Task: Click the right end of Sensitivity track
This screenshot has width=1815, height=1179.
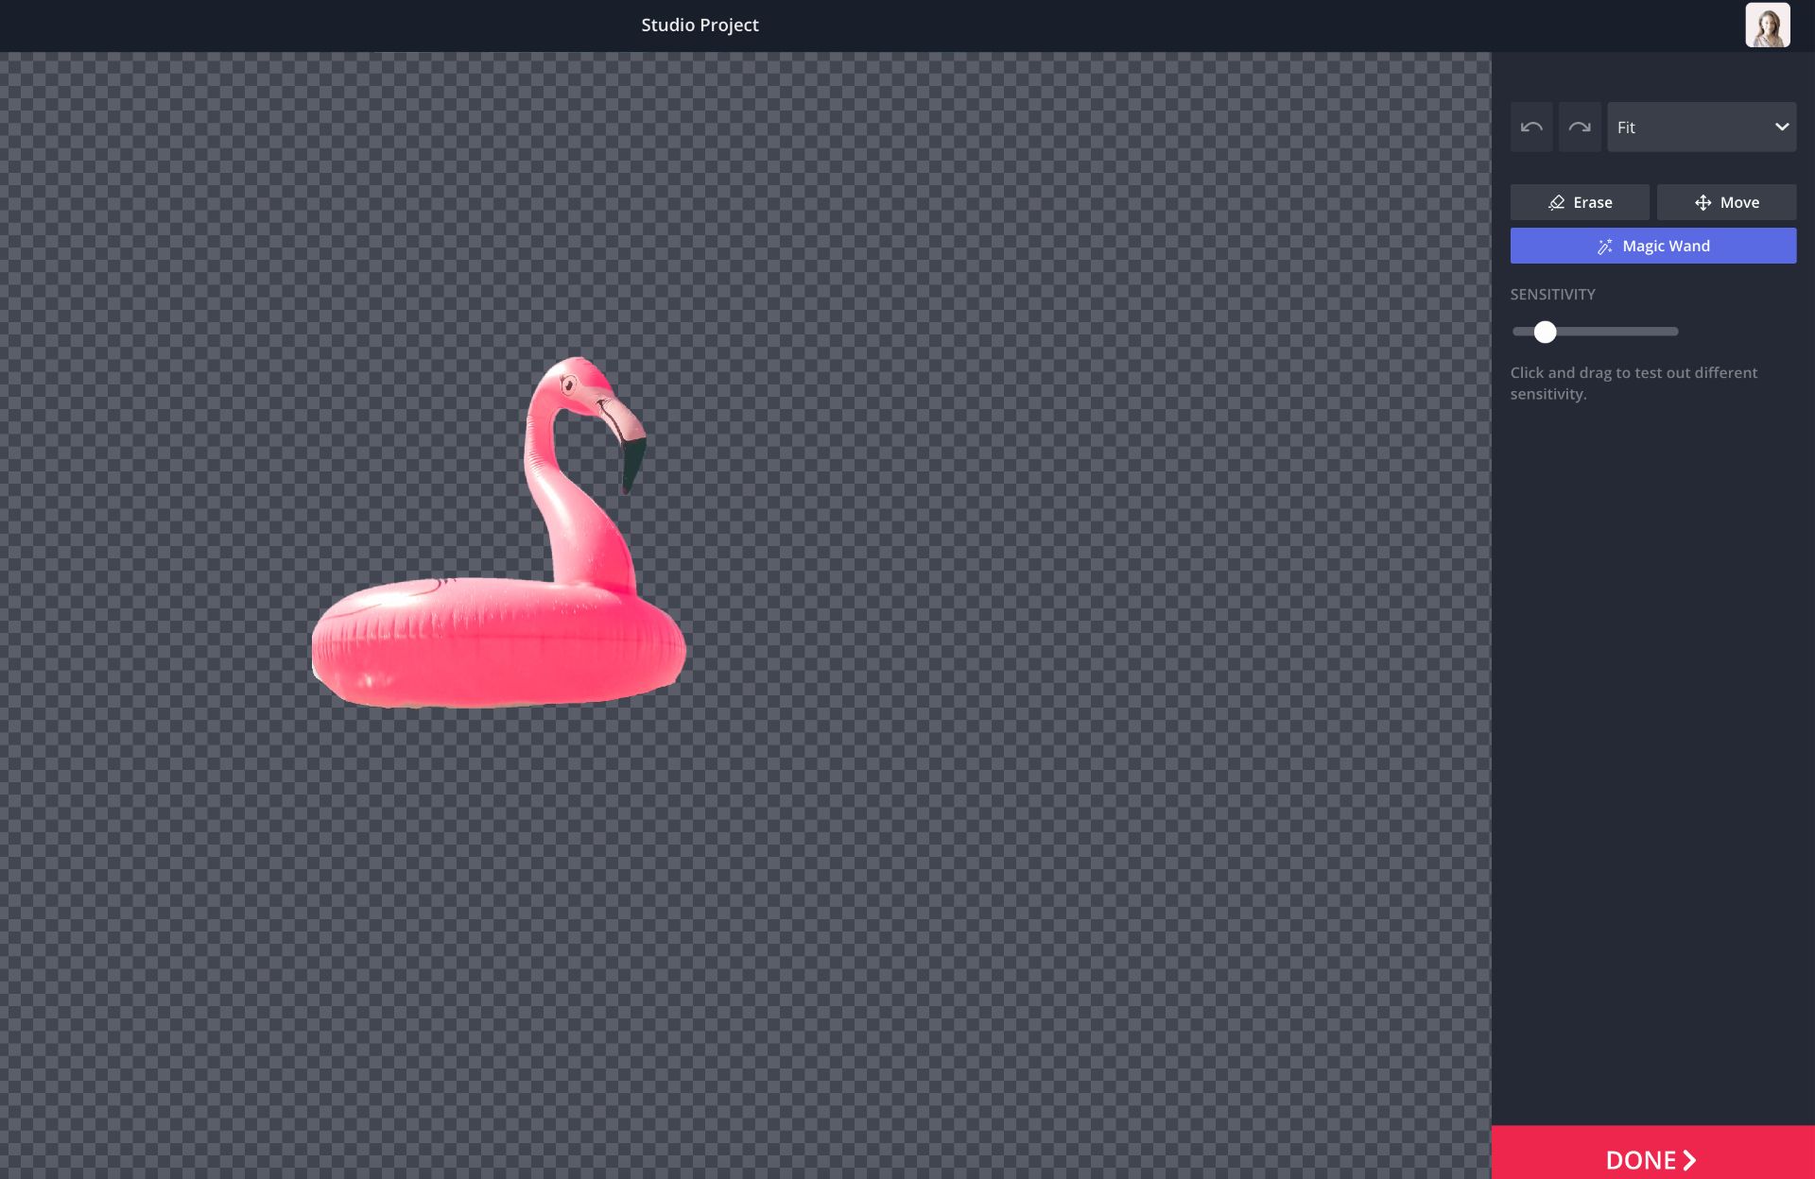Action: 1673,332
